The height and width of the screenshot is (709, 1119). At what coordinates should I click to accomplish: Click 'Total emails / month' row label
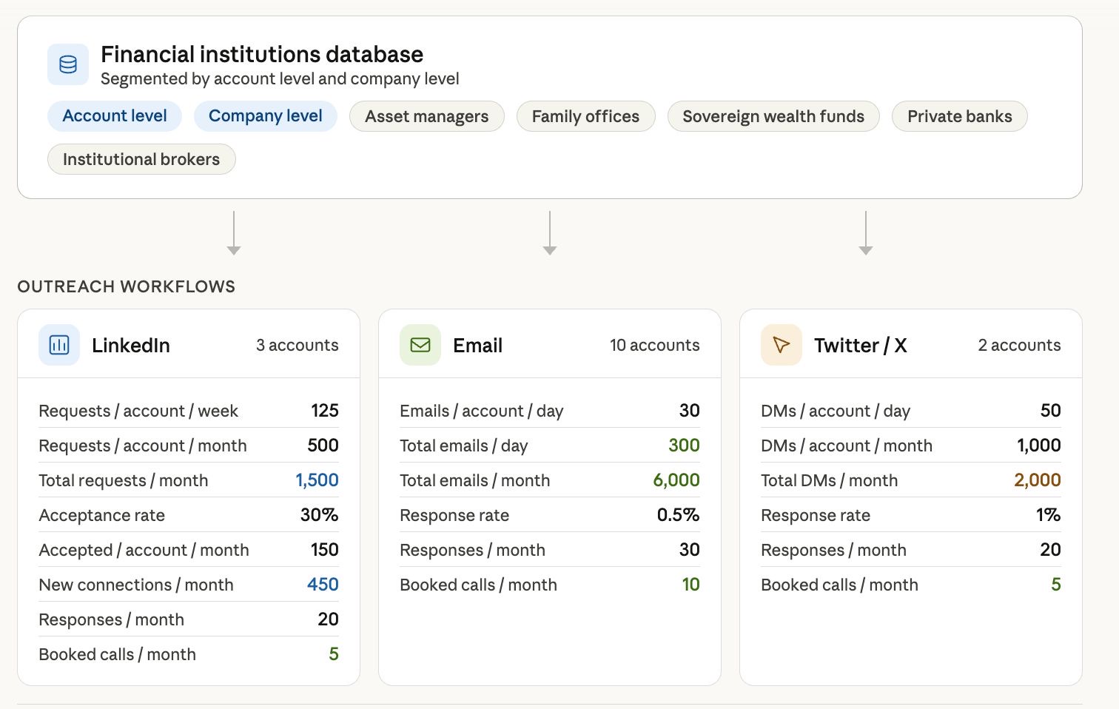click(x=475, y=480)
